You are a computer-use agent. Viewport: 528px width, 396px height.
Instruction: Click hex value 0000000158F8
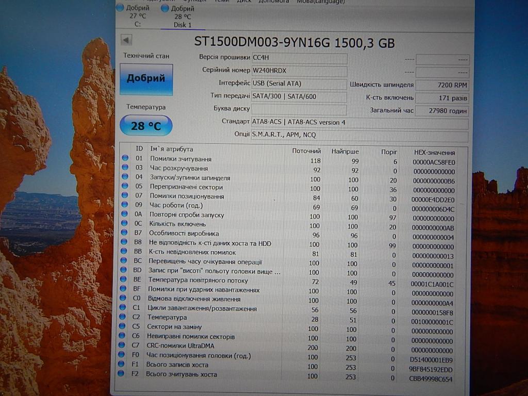coord(433,312)
